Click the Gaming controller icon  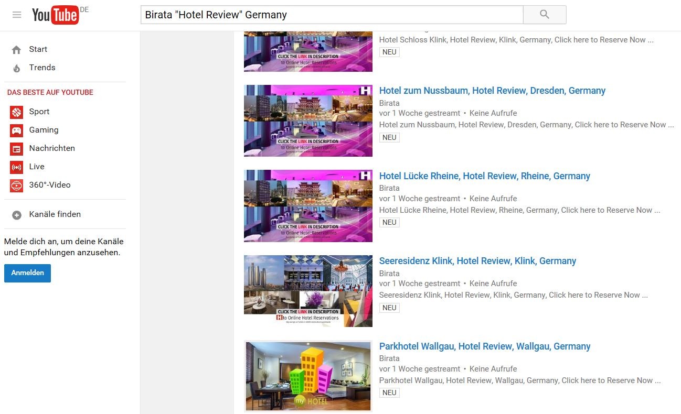(17, 130)
